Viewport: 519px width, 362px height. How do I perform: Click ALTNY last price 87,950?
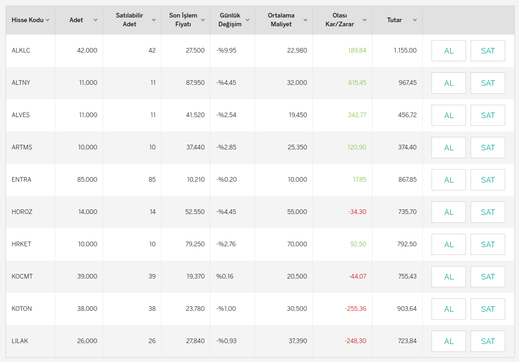(x=195, y=83)
